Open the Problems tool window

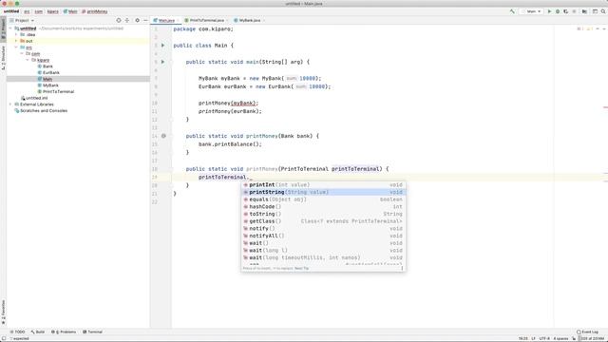(64, 332)
